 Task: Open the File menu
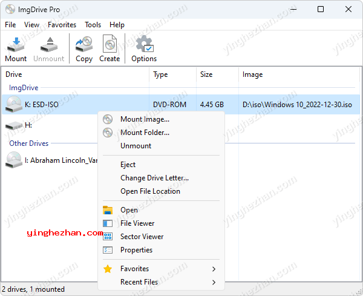tap(10, 25)
